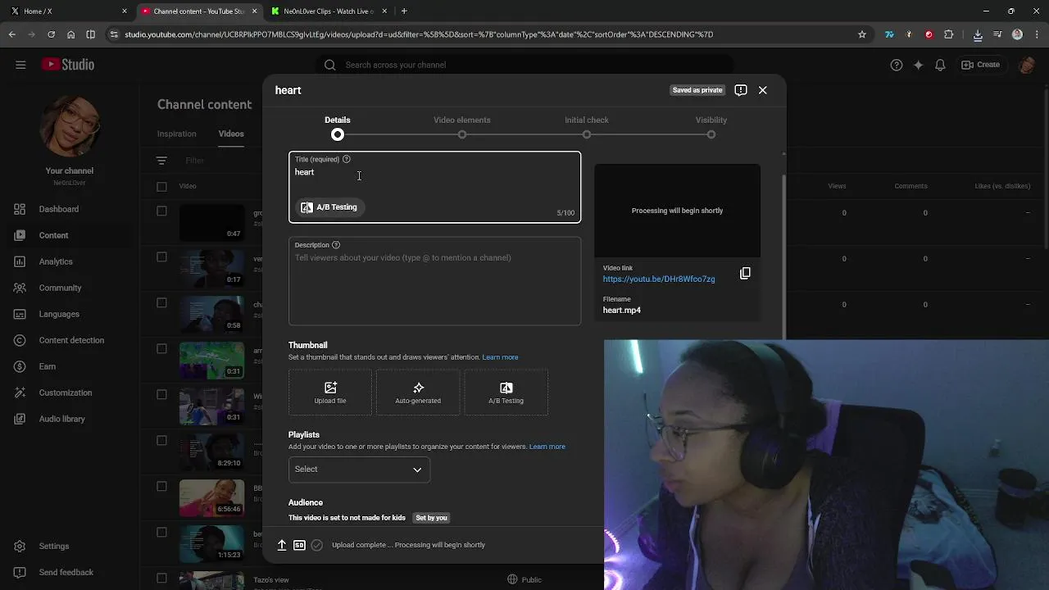1049x590 pixels.
Task: Go to the Video elements step
Action: click(x=462, y=127)
